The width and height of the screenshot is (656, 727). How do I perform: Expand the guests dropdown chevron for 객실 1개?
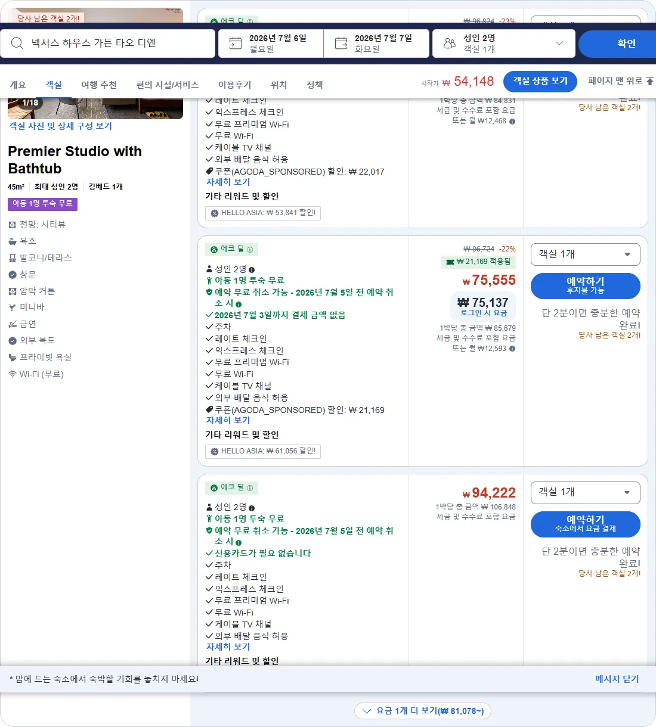click(559, 43)
